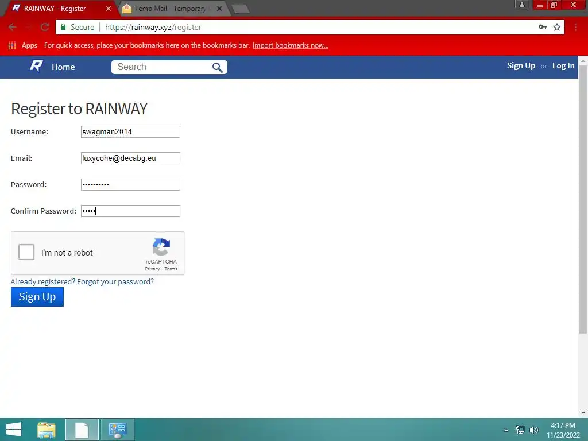The image size is (588, 441).
Task: Click the green Secure padlock icon
Action: click(63, 27)
